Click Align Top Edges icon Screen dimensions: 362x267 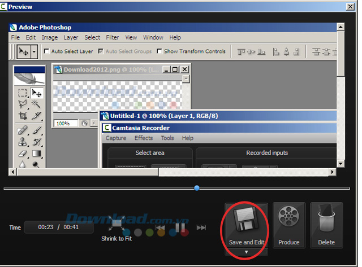pos(241,52)
